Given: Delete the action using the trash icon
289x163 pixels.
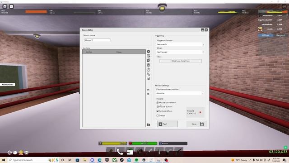Looking at the screenshot, I should 149,65.
